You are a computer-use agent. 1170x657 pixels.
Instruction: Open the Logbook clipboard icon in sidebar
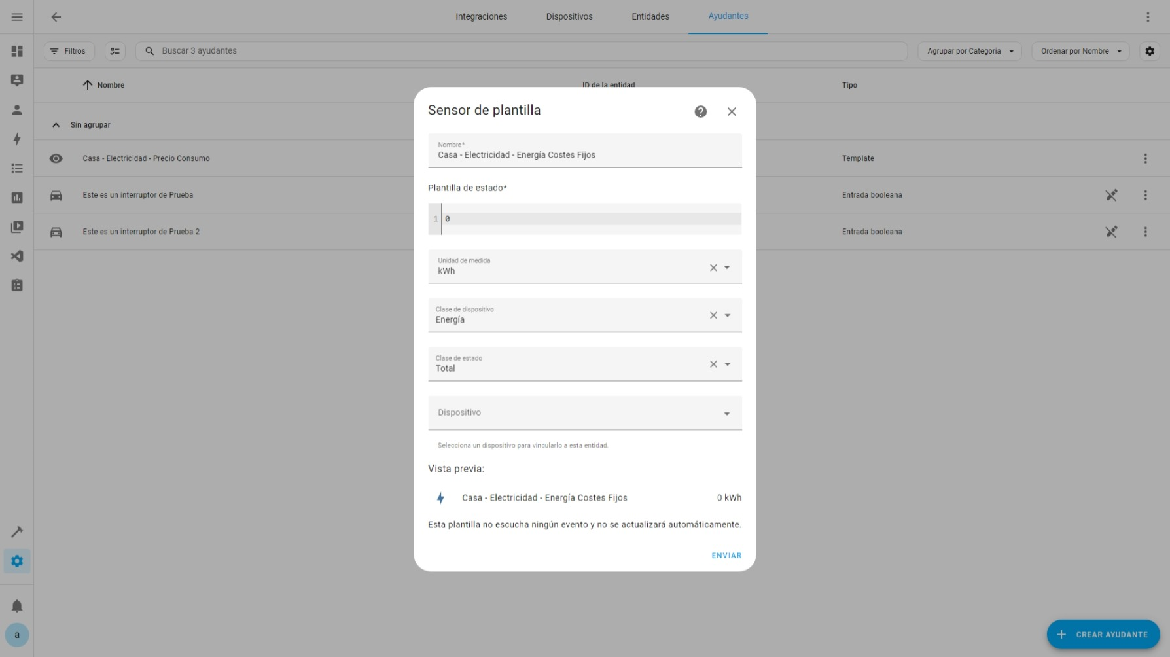pos(17,285)
